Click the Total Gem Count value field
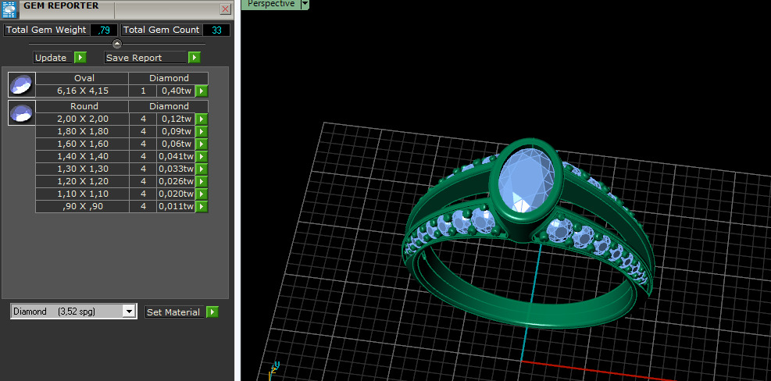Image resolution: width=771 pixels, height=381 pixels. click(216, 30)
